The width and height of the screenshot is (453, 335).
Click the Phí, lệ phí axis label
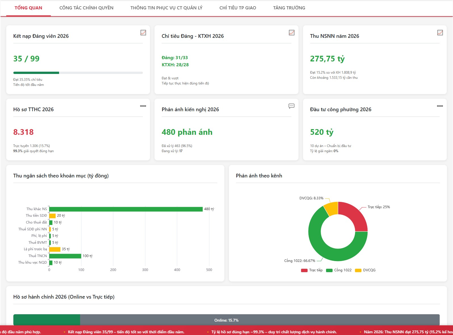click(39, 236)
